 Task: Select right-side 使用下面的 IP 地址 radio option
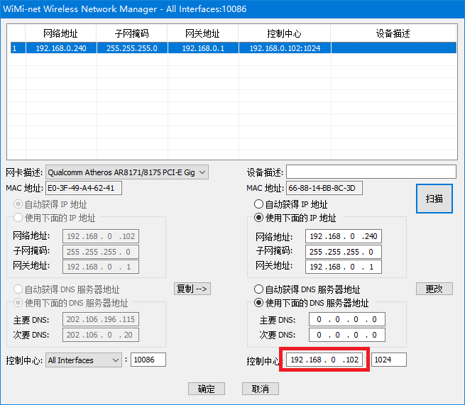(259, 218)
